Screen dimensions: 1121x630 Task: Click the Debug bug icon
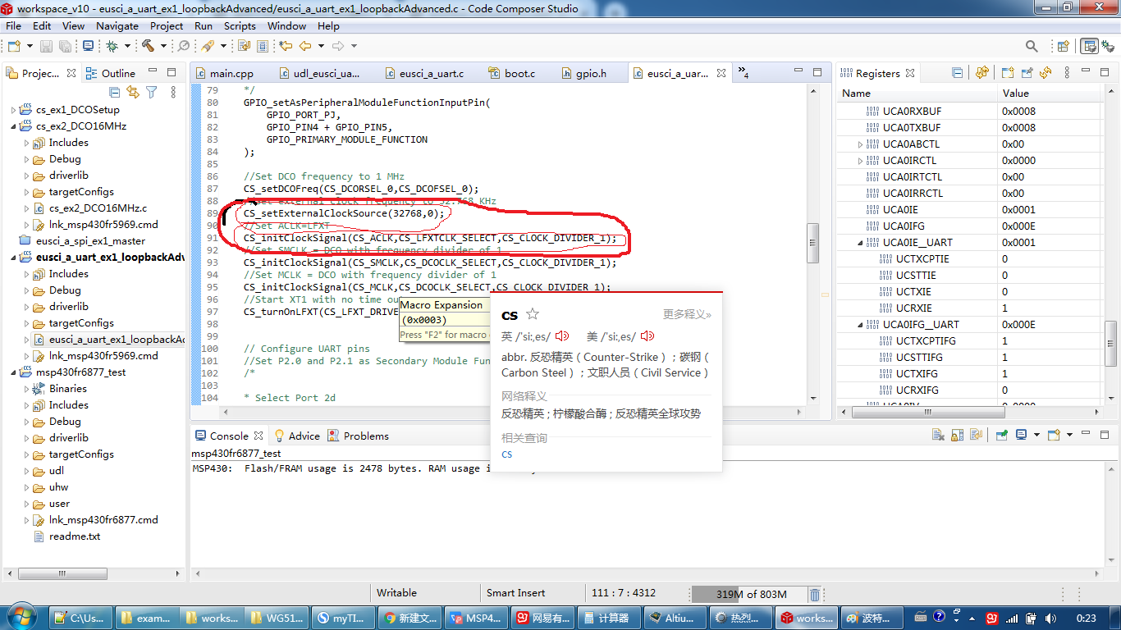[x=112, y=47]
